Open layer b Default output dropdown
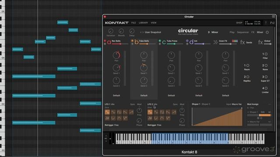The width and height of the screenshot is (280, 157). [144, 96]
